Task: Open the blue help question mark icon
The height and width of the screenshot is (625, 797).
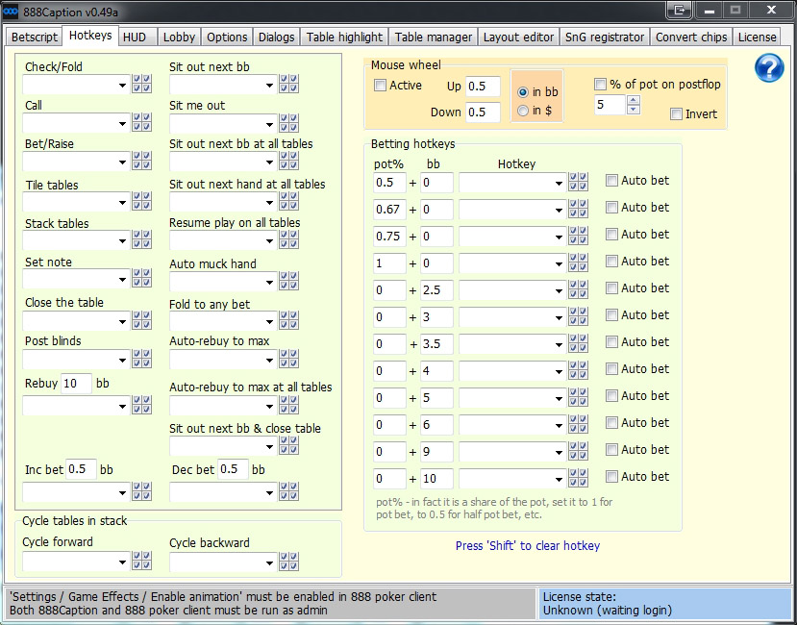Action: (x=769, y=68)
